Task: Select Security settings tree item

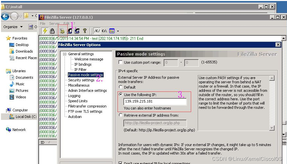Action: tap(81, 80)
